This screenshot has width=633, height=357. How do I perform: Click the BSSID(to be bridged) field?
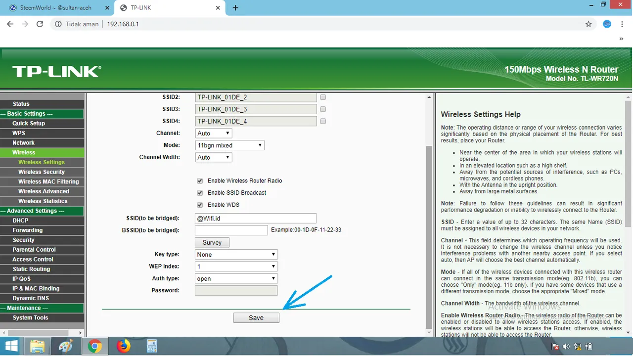pyautogui.click(x=231, y=230)
